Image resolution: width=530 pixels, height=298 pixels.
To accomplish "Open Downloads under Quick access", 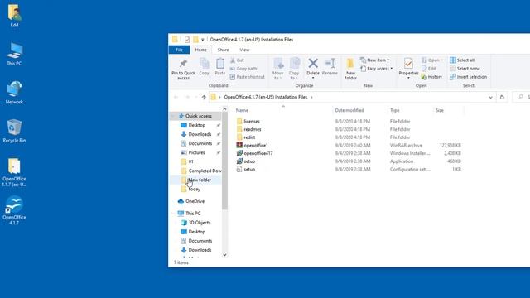I will point(200,134).
